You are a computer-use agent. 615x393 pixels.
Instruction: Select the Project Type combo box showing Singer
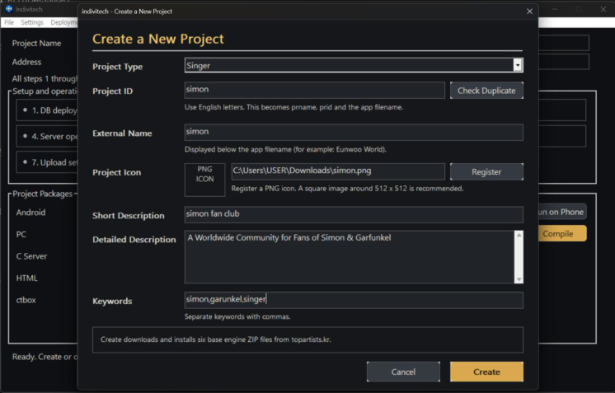(x=354, y=65)
